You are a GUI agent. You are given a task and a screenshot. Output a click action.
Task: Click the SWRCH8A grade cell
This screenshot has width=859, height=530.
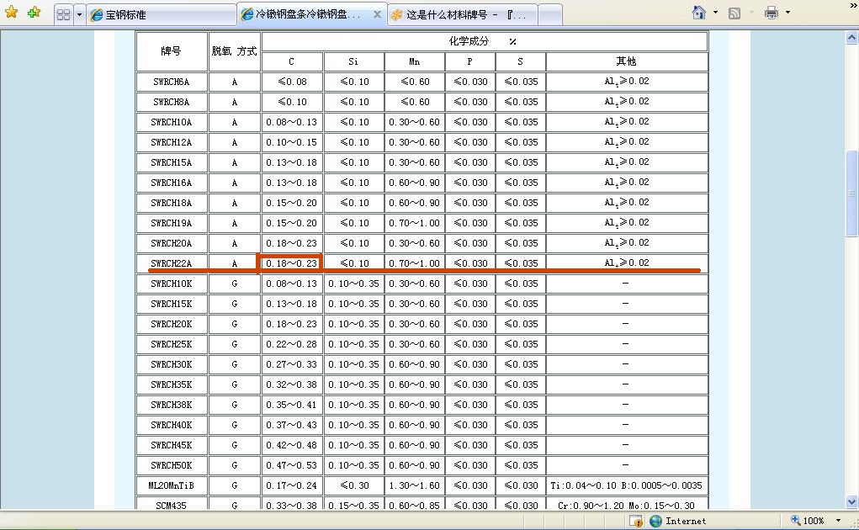coord(172,102)
